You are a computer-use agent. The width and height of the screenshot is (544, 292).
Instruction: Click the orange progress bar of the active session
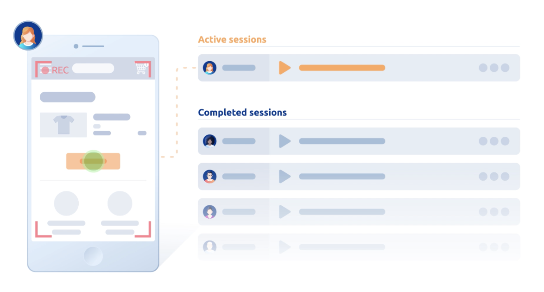(x=342, y=68)
